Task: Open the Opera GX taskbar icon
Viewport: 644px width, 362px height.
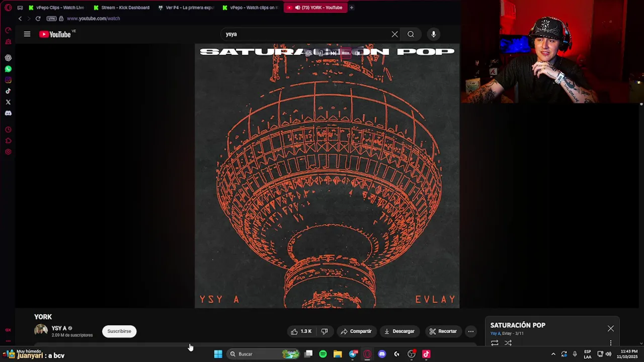Action: (367, 354)
